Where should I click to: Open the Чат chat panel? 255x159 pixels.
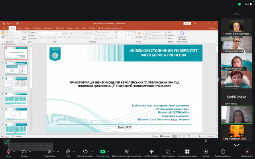[68, 152]
